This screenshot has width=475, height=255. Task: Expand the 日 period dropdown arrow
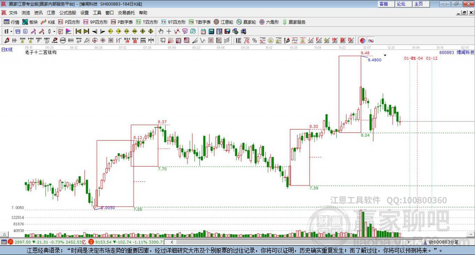point(11,31)
